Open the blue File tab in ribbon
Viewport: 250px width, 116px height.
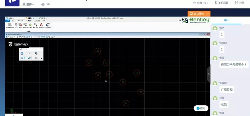pyautogui.click(x=7, y=21)
